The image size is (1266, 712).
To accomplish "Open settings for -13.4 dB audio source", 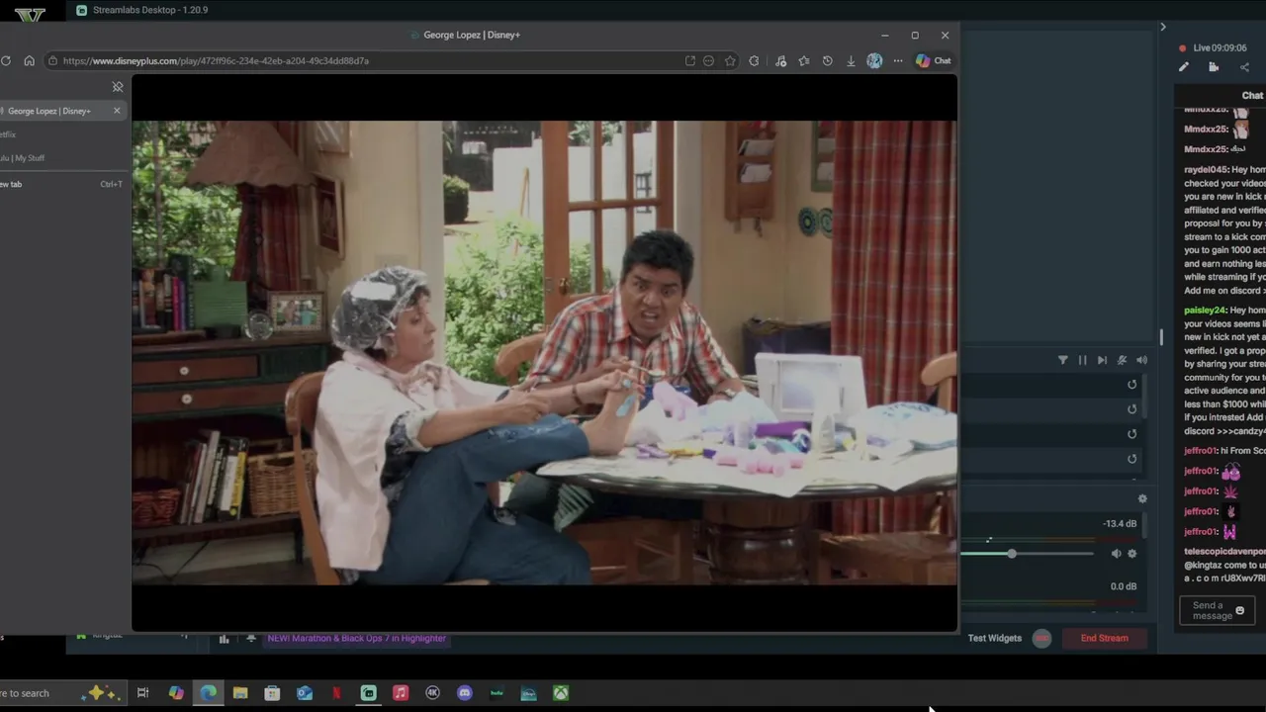I will (1132, 554).
